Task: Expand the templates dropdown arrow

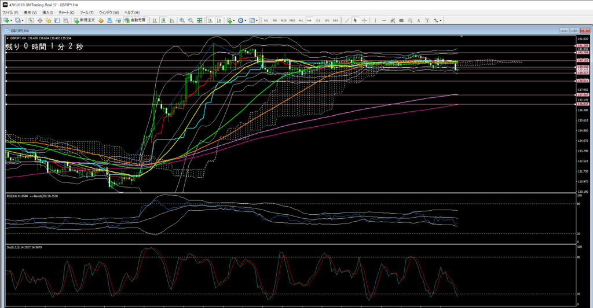Action: 257,20
